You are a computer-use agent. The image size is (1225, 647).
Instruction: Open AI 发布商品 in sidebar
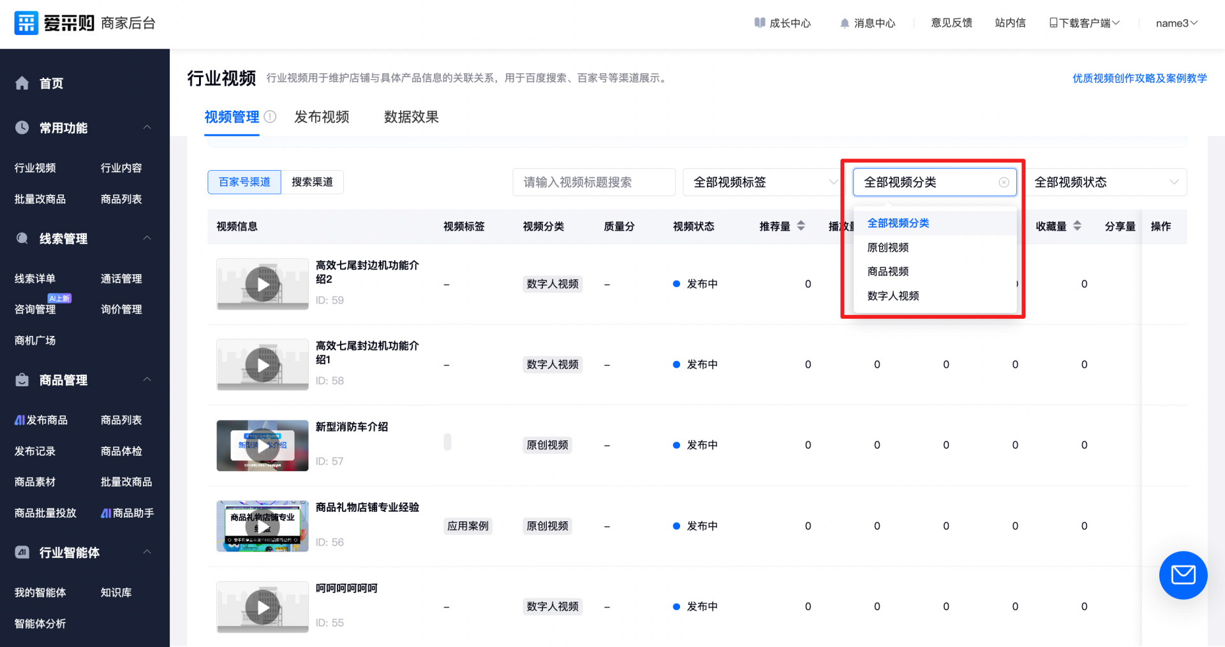coord(41,420)
